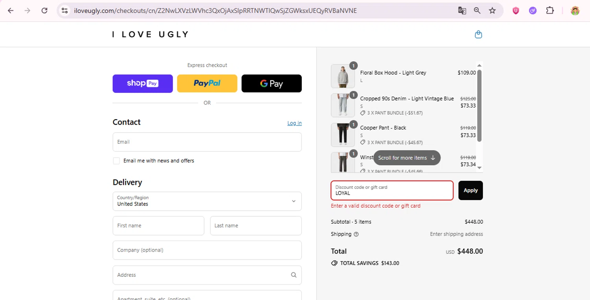Click the item list scroll down arrow
The height and width of the screenshot is (300, 590).
(x=479, y=168)
